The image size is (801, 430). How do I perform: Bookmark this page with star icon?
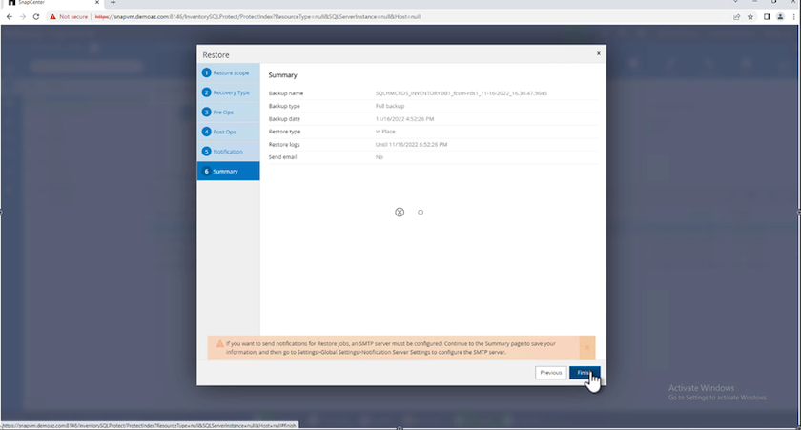coord(750,17)
